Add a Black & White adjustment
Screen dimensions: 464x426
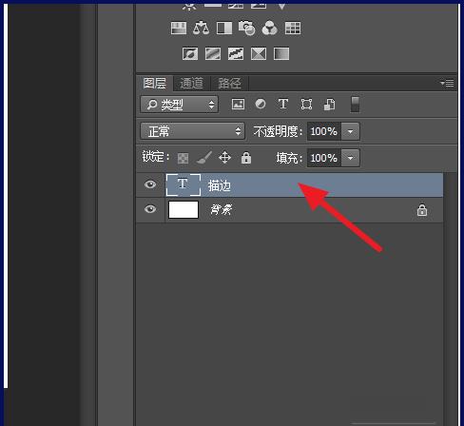[x=224, y=28]
